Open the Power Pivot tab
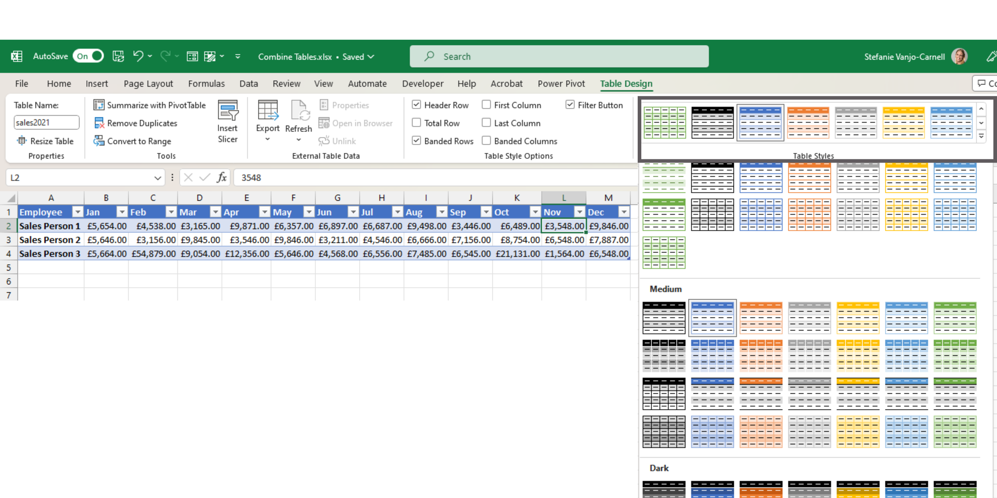 pyautogui.click(x=561, y=84)
